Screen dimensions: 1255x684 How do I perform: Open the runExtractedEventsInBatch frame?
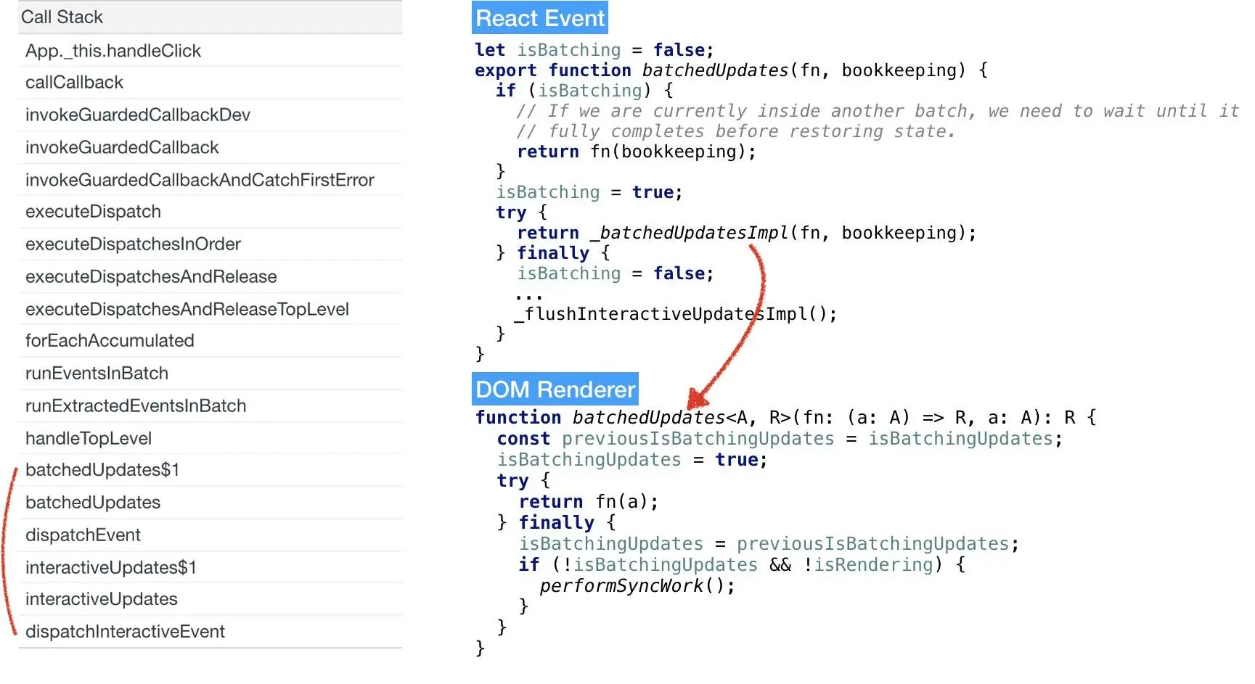click(210, 406)
